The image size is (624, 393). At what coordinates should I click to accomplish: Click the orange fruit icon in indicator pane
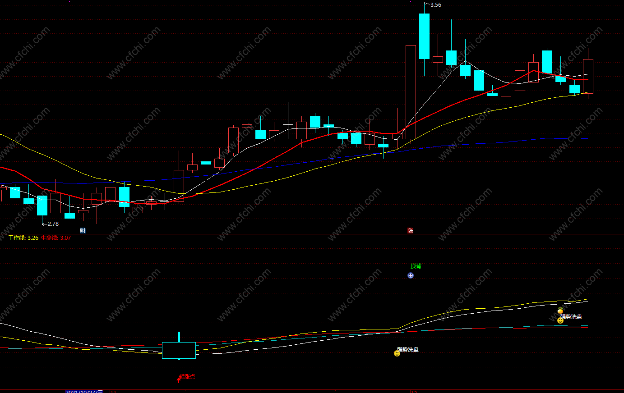[560, 311]
